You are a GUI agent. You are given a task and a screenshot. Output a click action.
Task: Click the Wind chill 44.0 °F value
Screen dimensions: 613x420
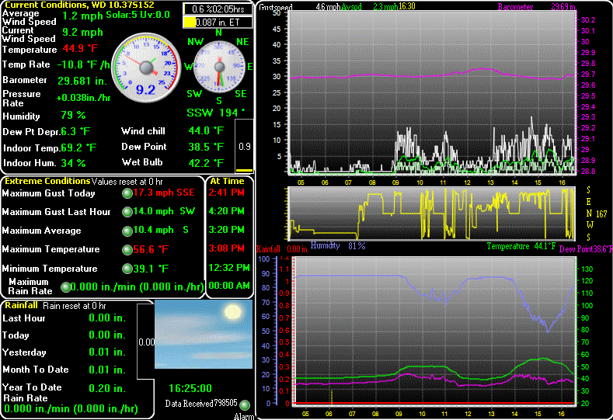[206, 130]
